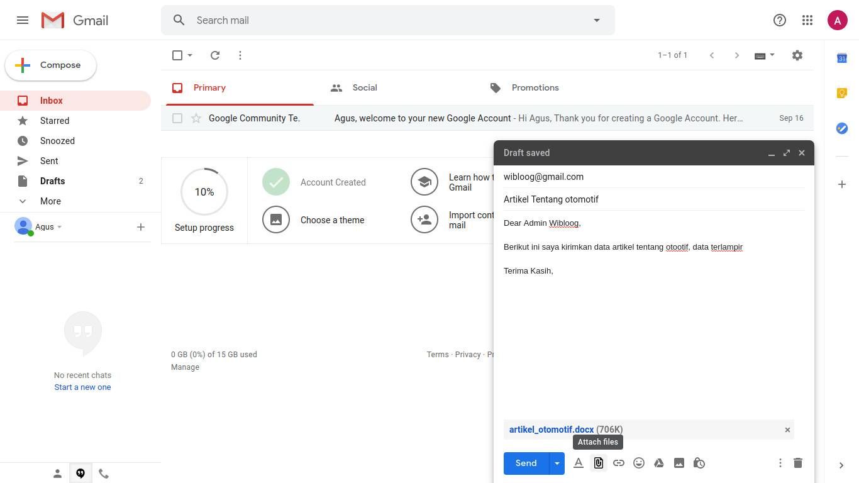Open the Google apps grid
The height and width of the screenshot is (483, 859).
(x=807, y=20)
